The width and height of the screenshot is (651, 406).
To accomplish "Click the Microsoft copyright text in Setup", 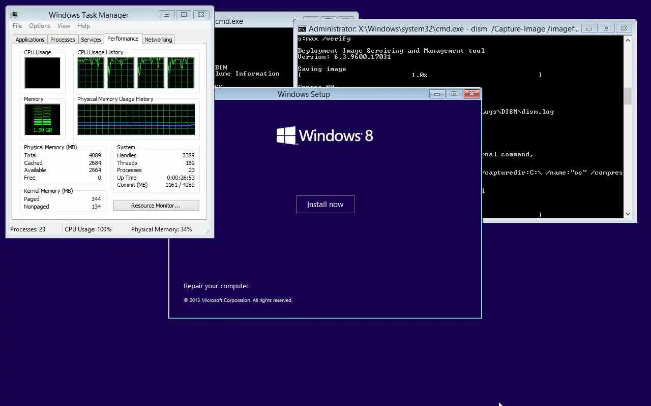I will point(238,300).
